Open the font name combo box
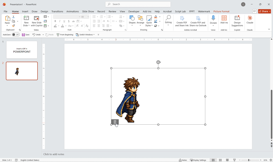Screen dimensions: 273x162 pos(67,17)
